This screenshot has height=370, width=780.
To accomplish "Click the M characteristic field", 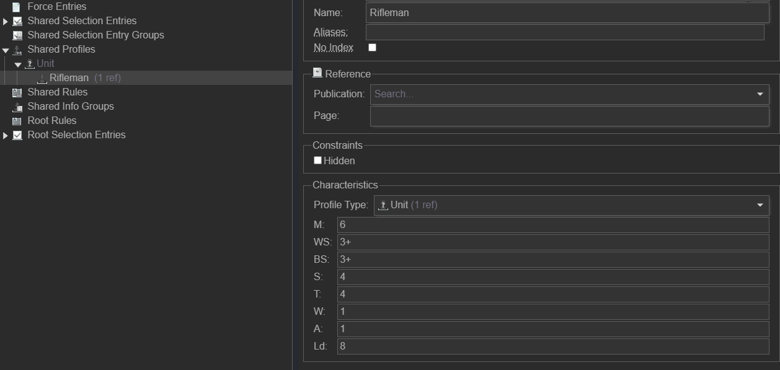I will pos(553,225).
